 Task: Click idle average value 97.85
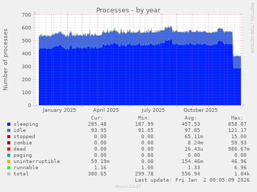[x=192, y=130]
